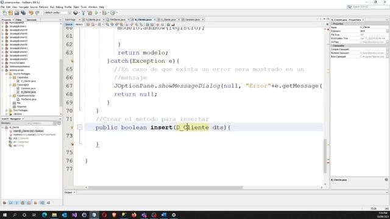
Task: Click the editor vertical scrollbar thumb
Action: pos(325,156)
